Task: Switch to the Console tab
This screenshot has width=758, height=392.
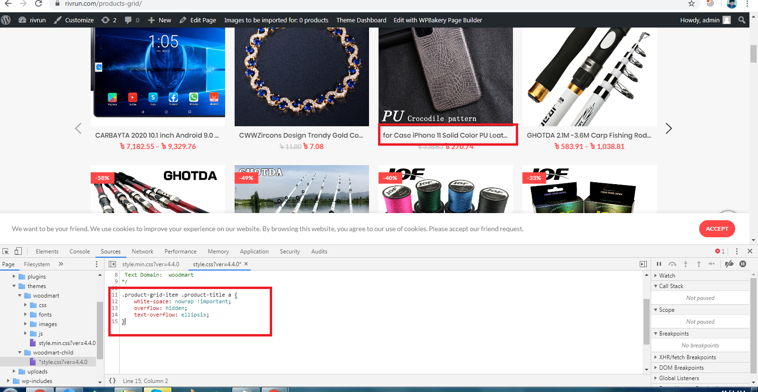Action: (80, 252)
